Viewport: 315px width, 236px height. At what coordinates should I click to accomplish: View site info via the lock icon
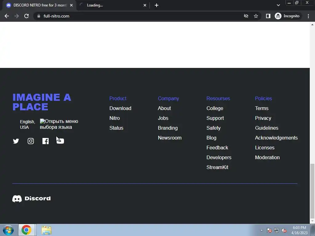point(39,16)
